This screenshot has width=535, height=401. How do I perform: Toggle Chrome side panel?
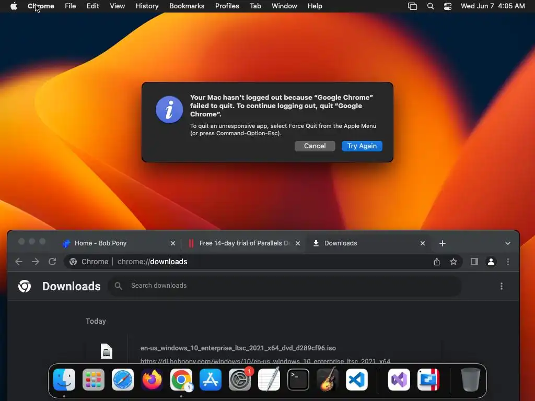pyautogui.click(x=474, y=262)
